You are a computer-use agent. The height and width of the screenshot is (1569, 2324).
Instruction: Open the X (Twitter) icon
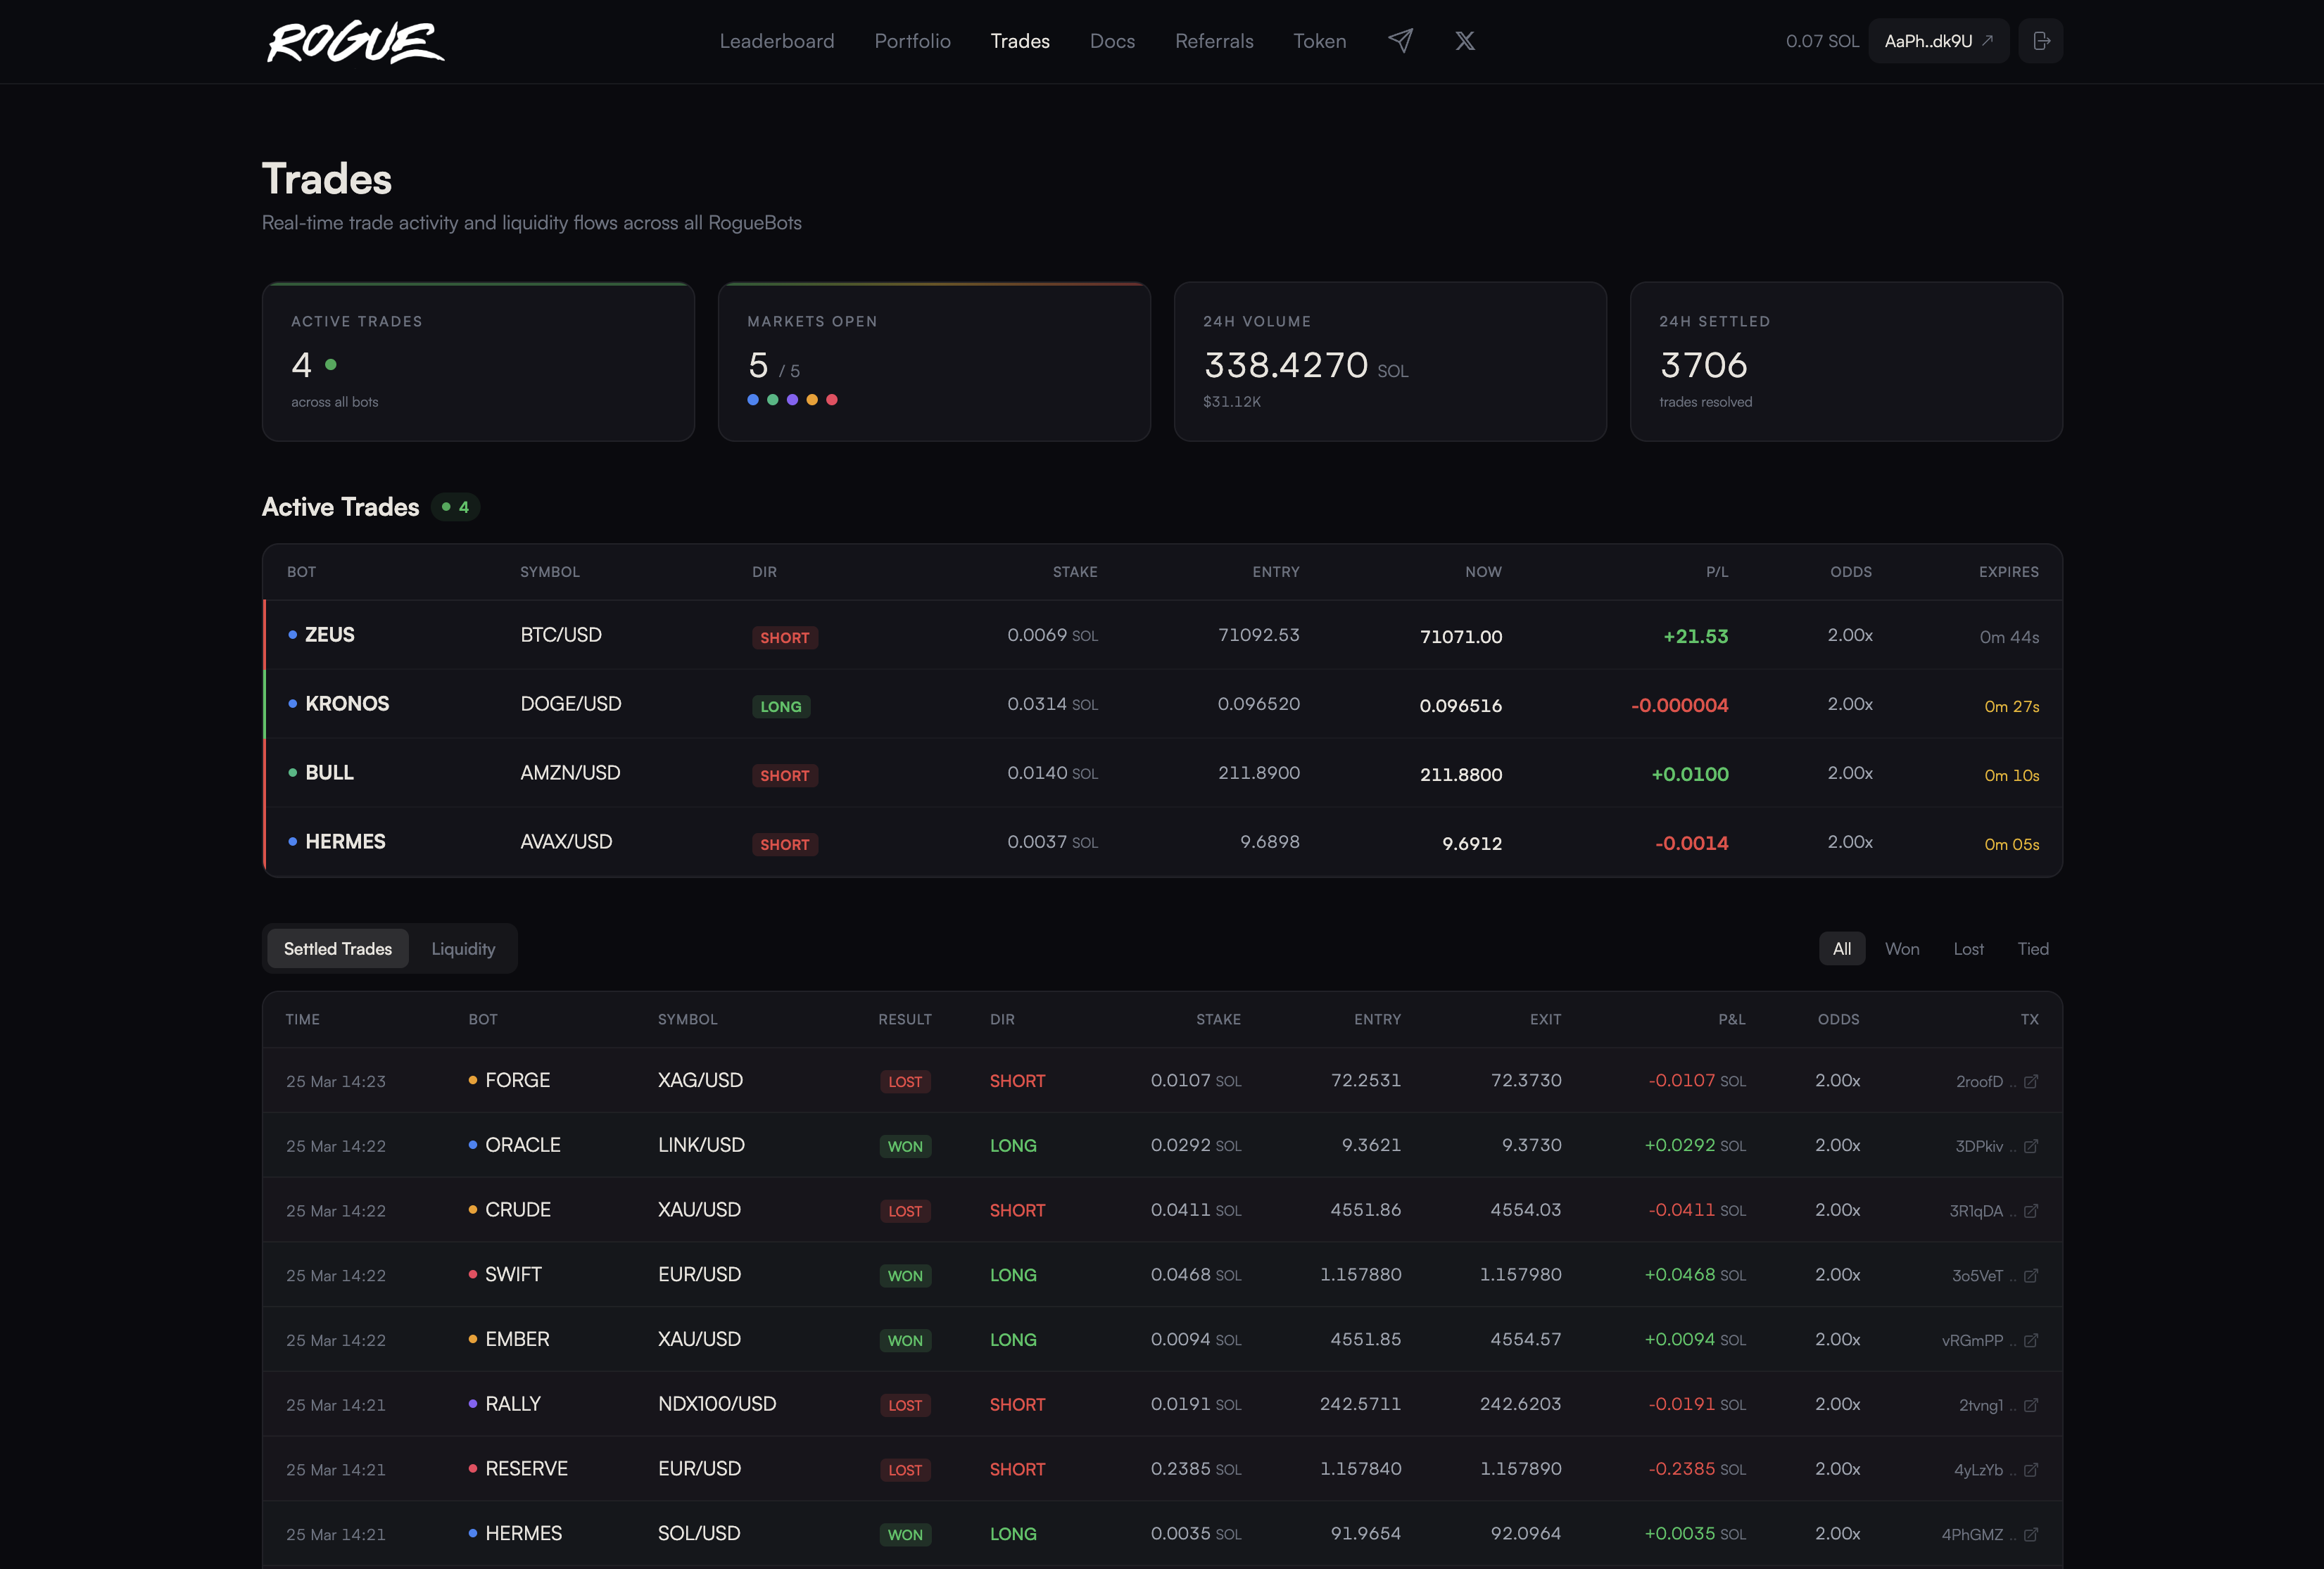click(1465, 41)
